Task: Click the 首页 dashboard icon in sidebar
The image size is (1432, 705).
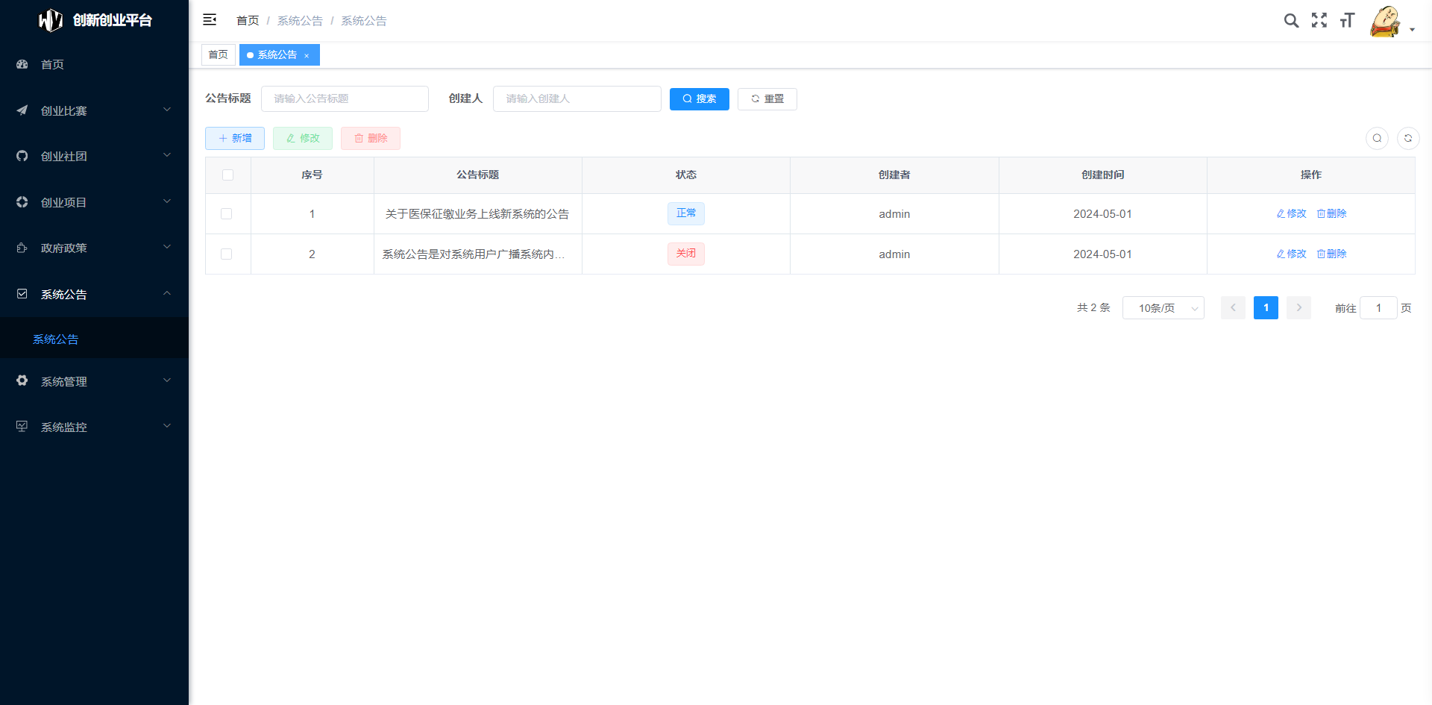Action: click(x=22, y=64)
